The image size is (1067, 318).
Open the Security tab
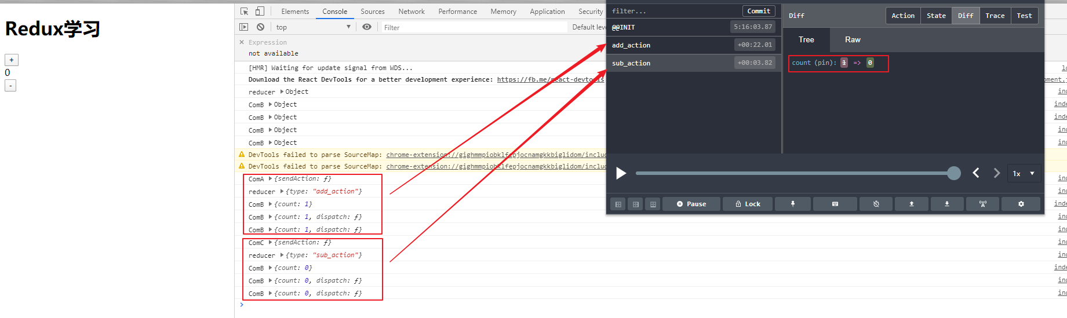[x=591, y=11]
